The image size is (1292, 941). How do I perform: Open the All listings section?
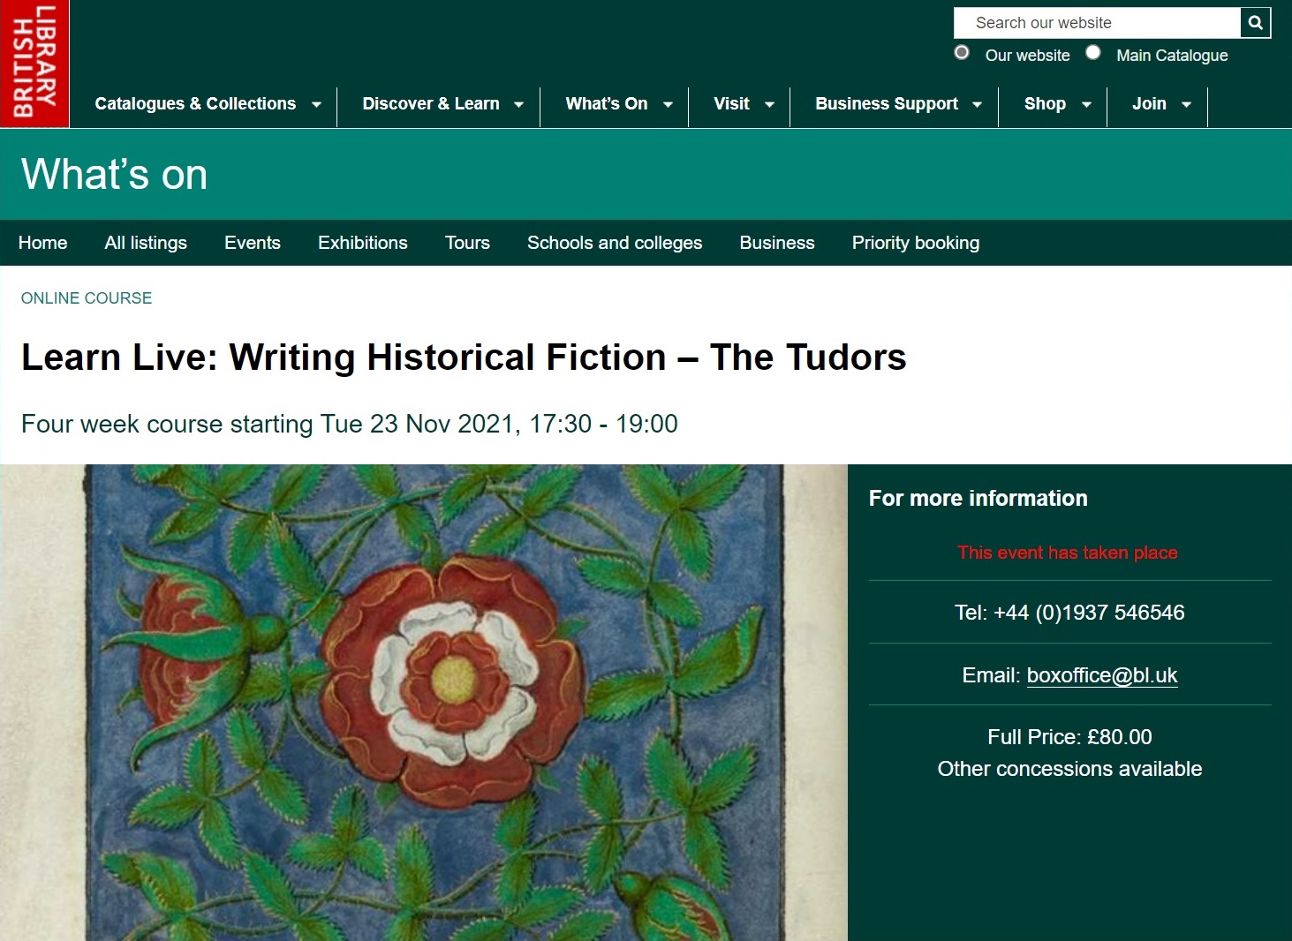pos(146,243)
